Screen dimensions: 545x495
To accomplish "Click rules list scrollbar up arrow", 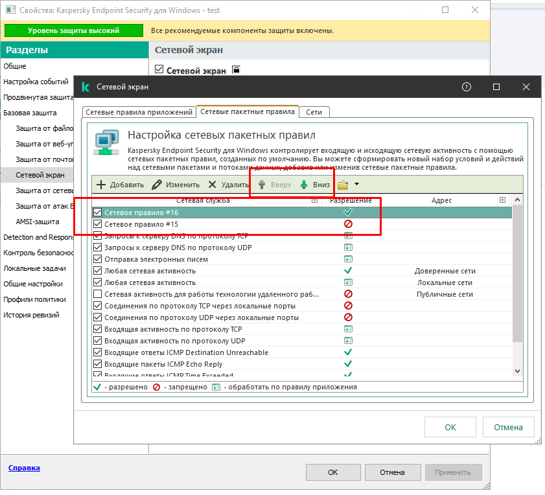I will click(517, 200).
